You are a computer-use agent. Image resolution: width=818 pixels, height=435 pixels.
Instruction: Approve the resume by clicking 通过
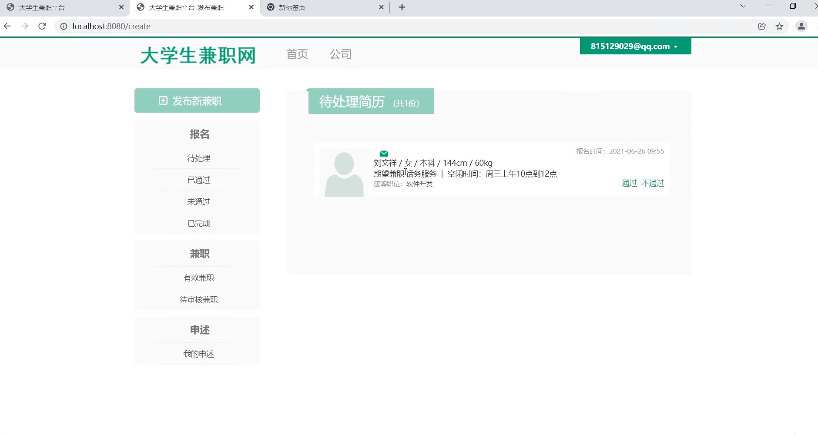click(x=629, y=183)
